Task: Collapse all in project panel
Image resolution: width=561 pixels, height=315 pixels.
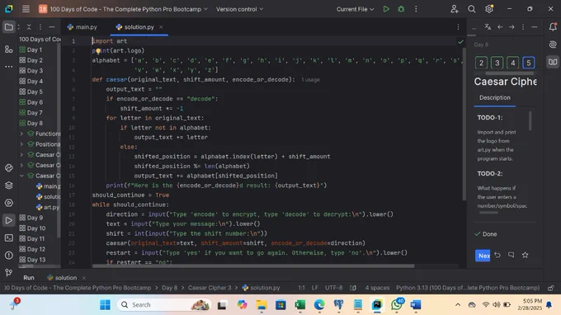Action: point(29,27)
